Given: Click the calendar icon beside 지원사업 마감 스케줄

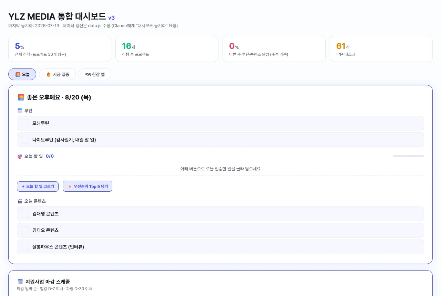Looking at the screenshot, I should click(20, 282).
